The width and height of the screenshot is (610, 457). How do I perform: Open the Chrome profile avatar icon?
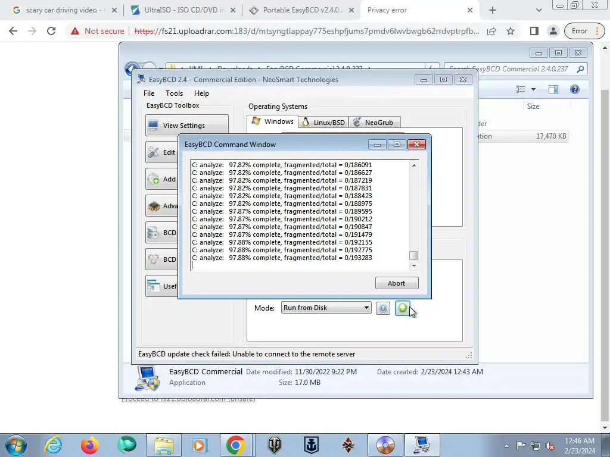coord(553,31)
